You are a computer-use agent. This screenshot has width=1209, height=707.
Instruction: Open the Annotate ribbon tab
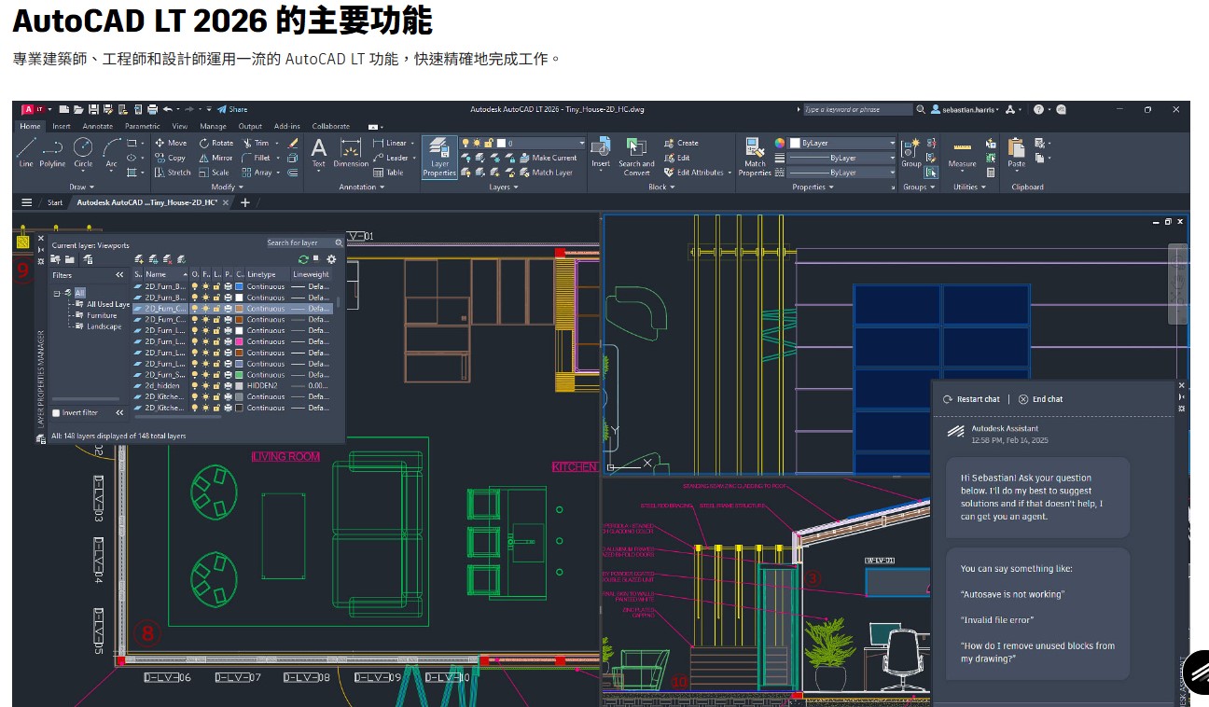(97, 126)
